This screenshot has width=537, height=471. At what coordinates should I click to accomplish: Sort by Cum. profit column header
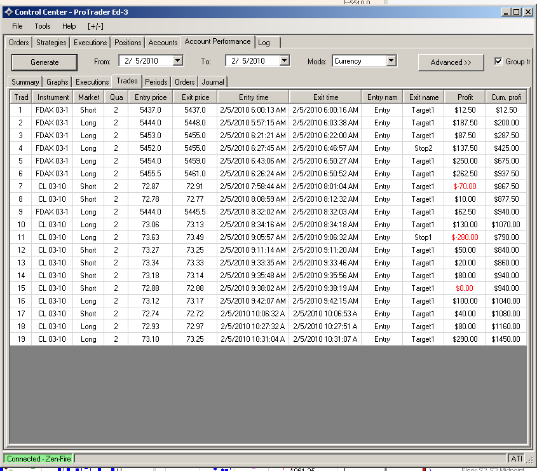(x=506, y=97)
